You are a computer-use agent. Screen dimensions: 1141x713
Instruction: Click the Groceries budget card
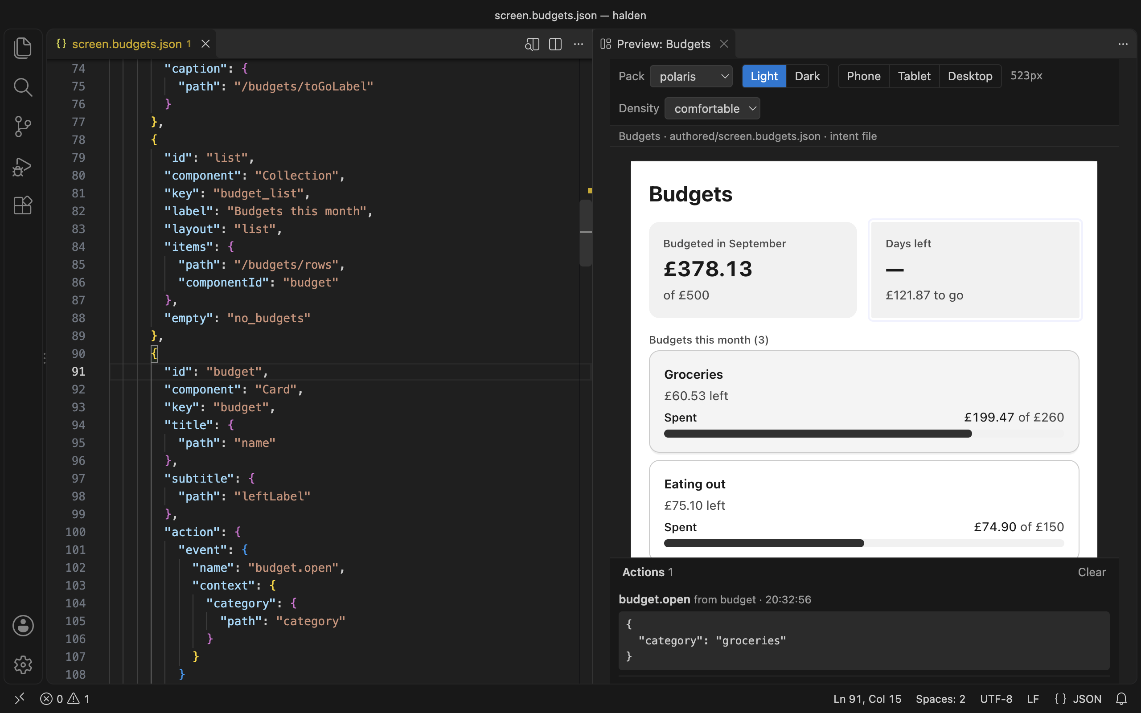[864, 402]
